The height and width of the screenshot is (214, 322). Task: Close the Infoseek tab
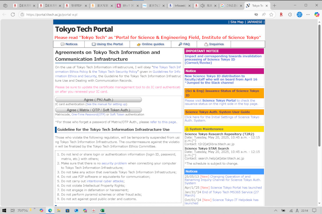[190, 6]
